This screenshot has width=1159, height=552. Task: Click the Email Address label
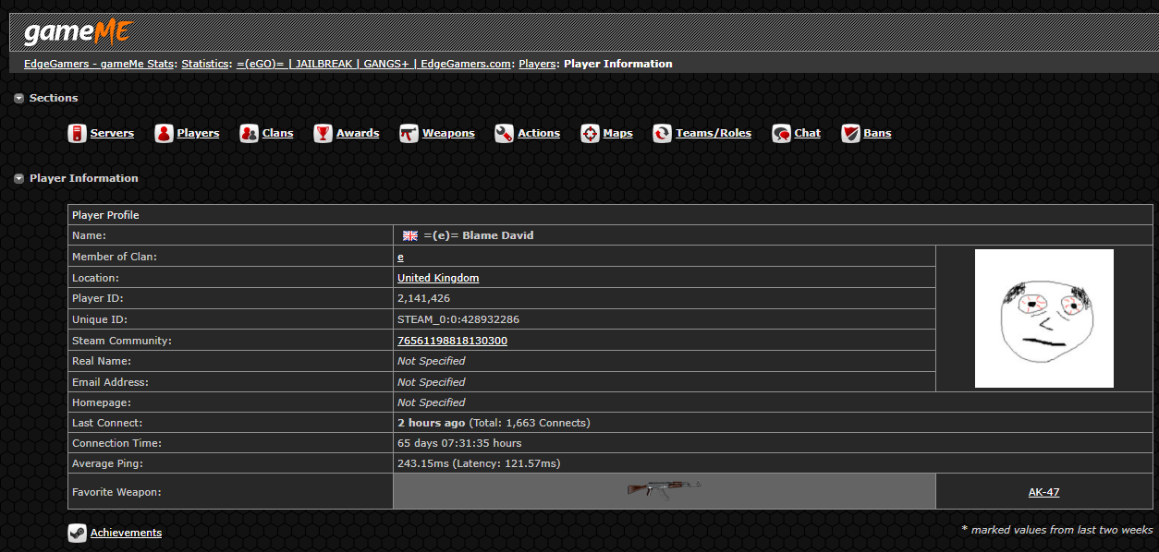point(110,382)
